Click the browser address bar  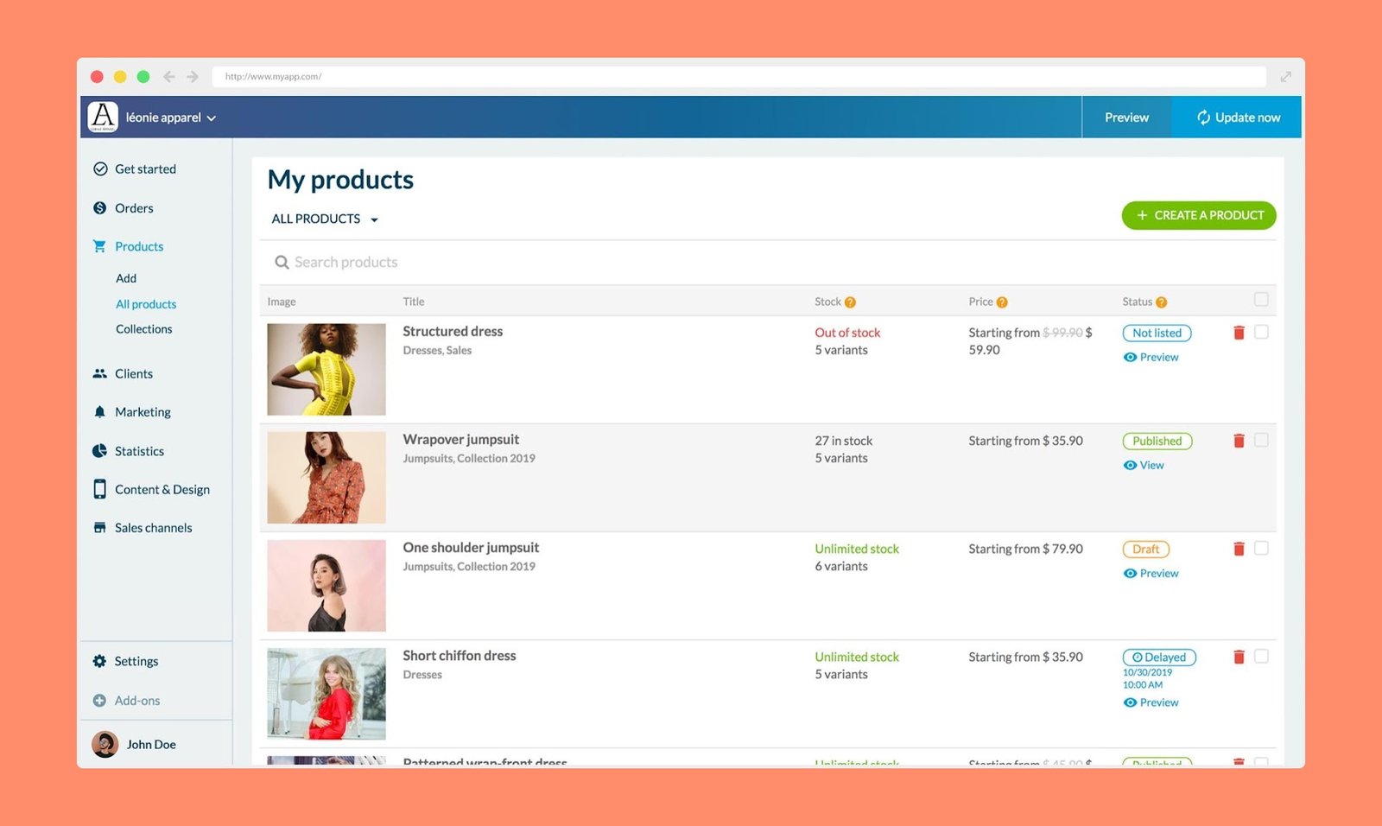(739, 77)
